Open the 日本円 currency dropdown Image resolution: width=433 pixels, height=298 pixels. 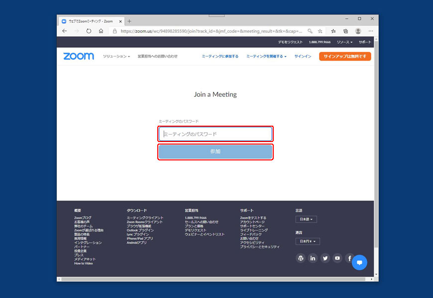point(308,241)
